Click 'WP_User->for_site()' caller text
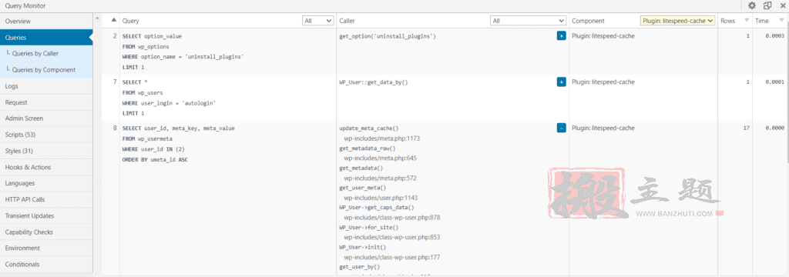 [369, 227]
